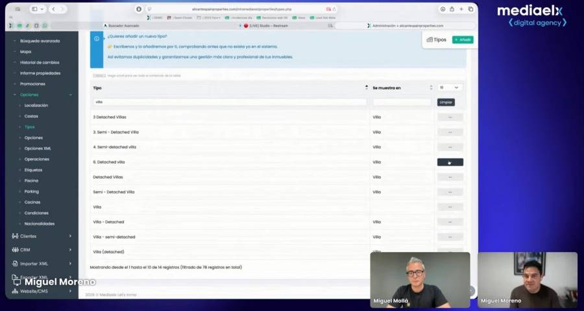Open the actions menu for Villa - Detached
The image size is (584, 311).
click(x=450, y=222)
